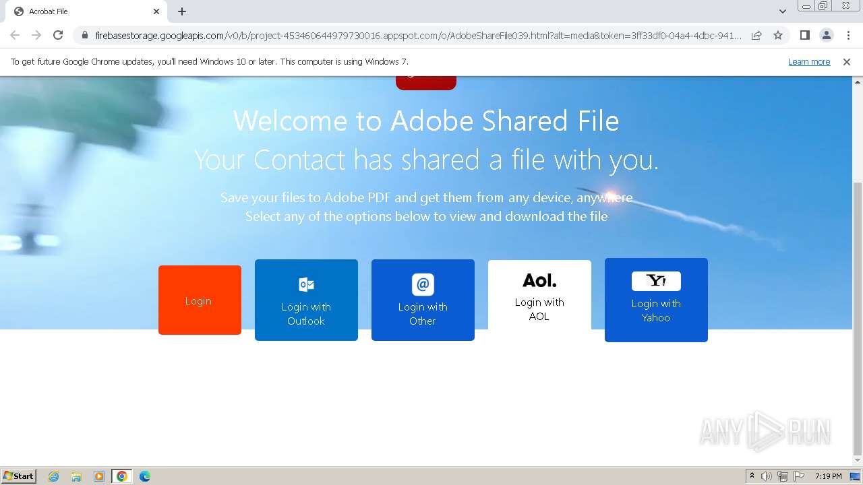Click the Yahoo Y! logo

(656, 281)
